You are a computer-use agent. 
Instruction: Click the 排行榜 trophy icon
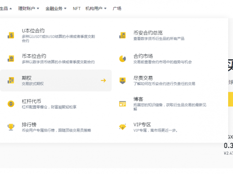click(x=11, y=127)
